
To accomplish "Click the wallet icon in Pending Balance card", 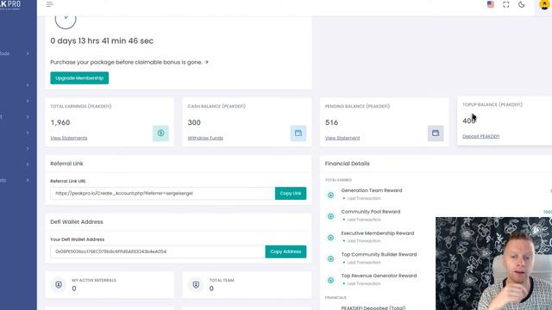I will tap(436, 133).
